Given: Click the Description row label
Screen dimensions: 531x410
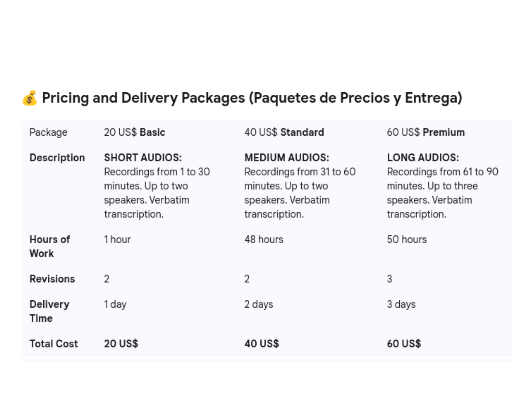Looking at the screenshot, I should 57,158.
